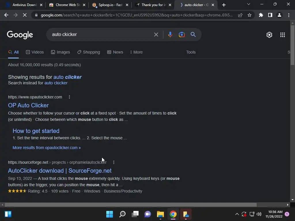
Task: Click the about 16,000,000 results count text
Action: point(44,65)
